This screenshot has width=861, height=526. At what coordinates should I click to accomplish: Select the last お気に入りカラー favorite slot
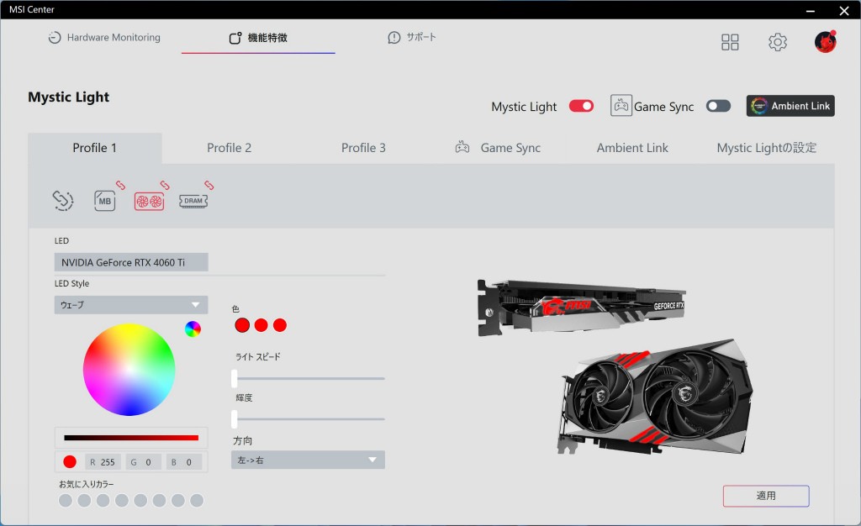pos(197,500)
